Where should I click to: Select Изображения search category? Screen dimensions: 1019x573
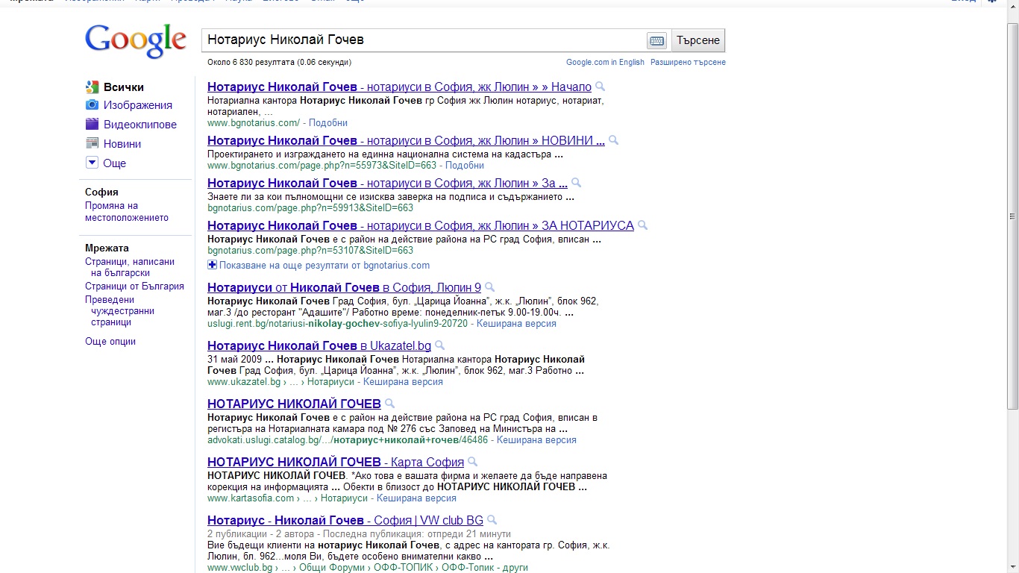coord(137,105)
